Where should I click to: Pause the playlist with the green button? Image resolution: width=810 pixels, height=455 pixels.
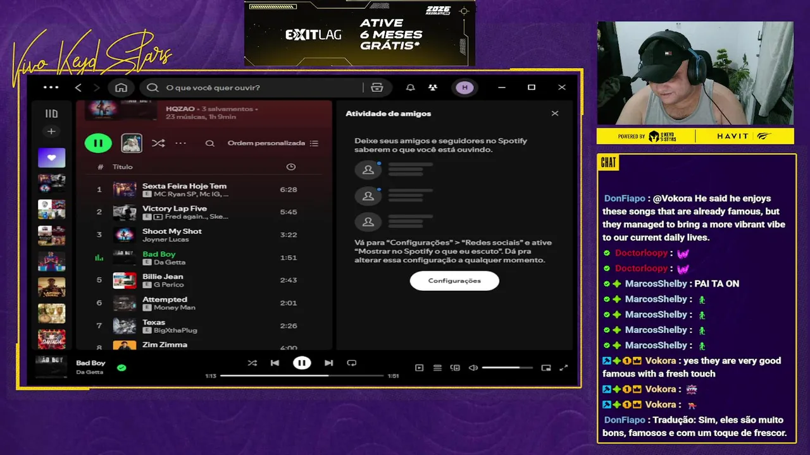point(98,143)
